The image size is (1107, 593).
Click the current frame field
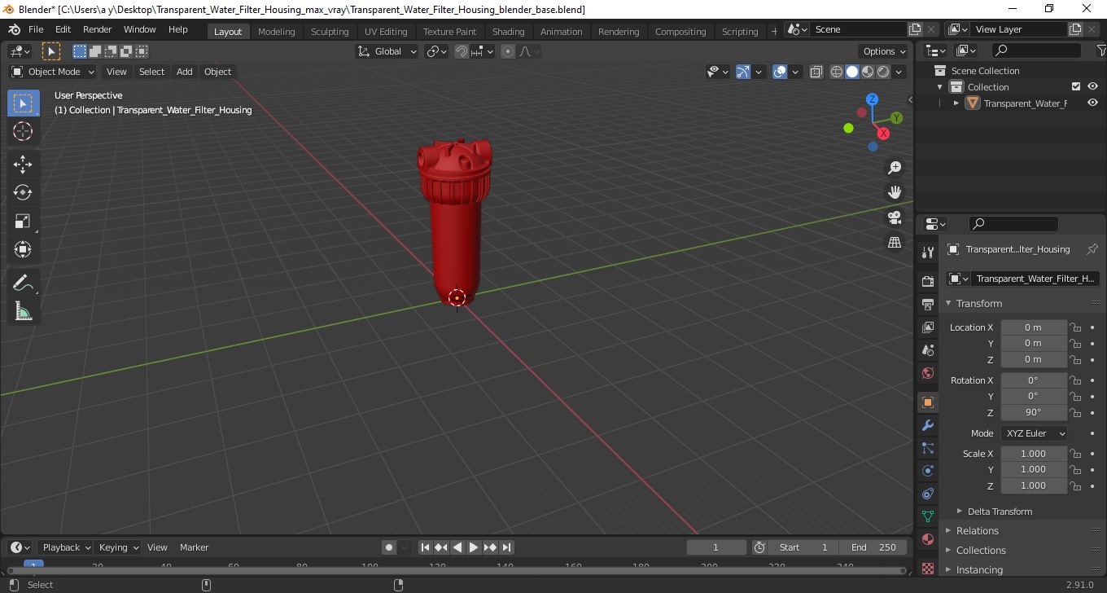pyautogui.click(x=716, y=547)
